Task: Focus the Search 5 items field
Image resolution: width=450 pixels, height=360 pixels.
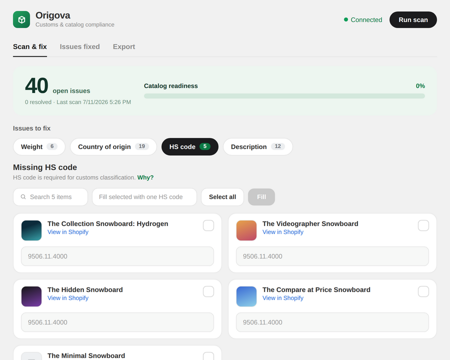Action: (50, 197)
